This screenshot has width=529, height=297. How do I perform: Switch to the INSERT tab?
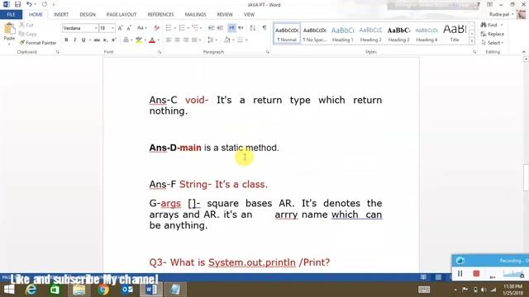pyautogui.click(x=61, y=15)
